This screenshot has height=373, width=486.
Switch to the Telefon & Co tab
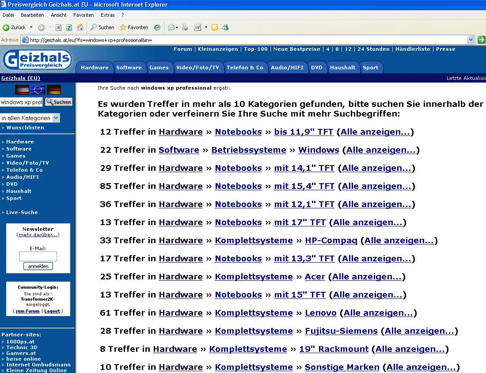pos(245,68)
